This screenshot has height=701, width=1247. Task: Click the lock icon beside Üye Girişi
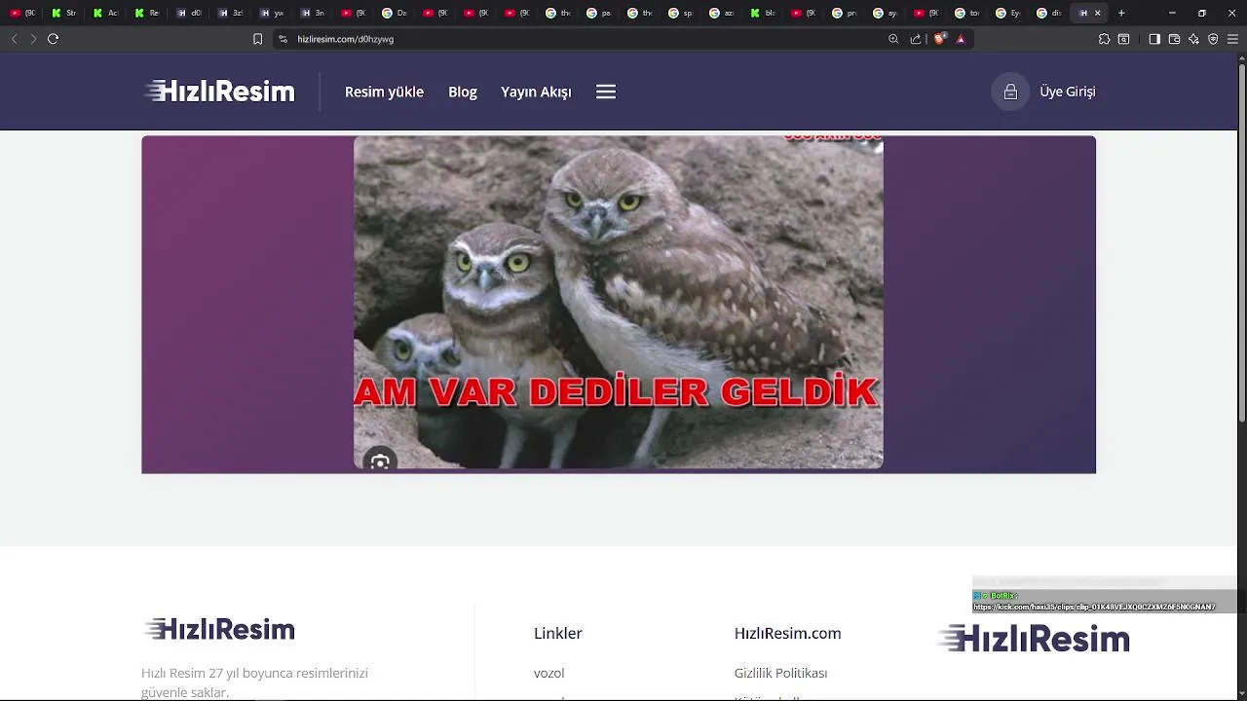[x=1010, y=92]
